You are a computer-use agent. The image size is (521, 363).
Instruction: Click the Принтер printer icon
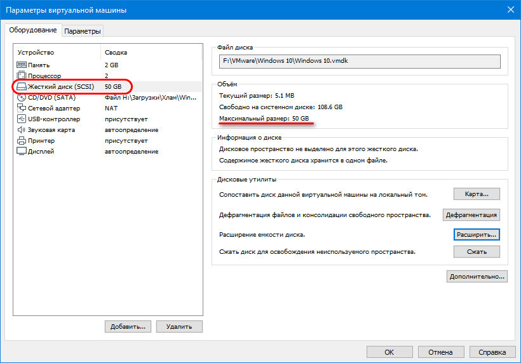(x=22, y=141)
